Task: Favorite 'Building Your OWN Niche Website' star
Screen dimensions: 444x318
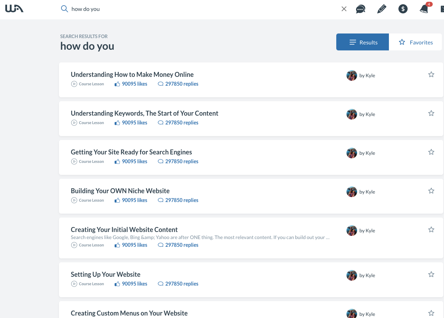Action: (x=431, y=191)
